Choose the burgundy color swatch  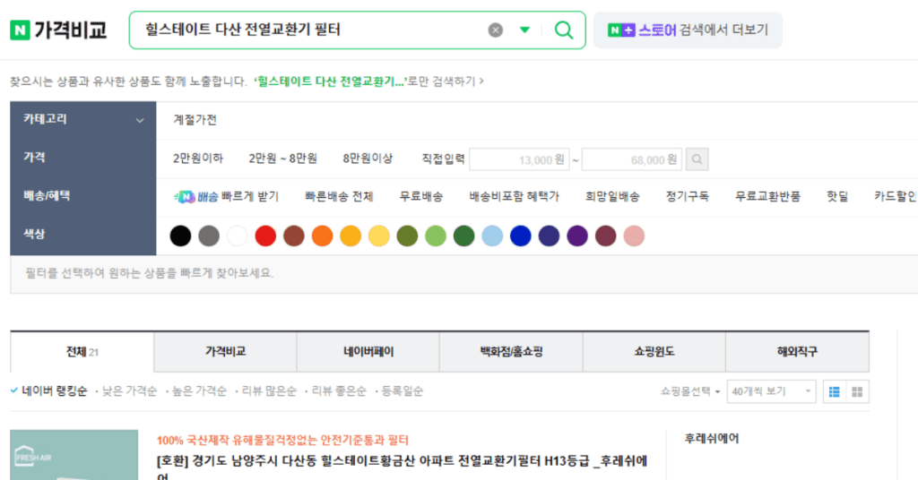click(x=606, y=236)
